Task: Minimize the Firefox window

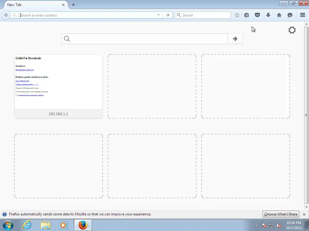Action: coord(284,3)
